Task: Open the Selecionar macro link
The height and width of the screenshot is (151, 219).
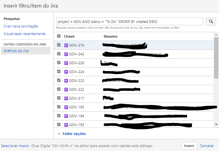Action: [x=15, y=146]
